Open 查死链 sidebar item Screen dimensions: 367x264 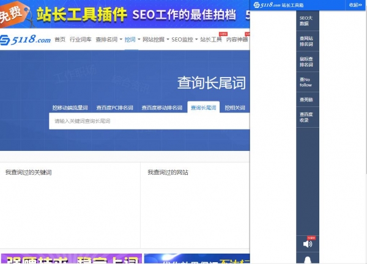(x=308, y=100)
